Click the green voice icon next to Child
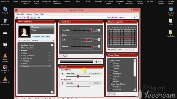This screenshot has height=99, width=177. tap(21, 53)
